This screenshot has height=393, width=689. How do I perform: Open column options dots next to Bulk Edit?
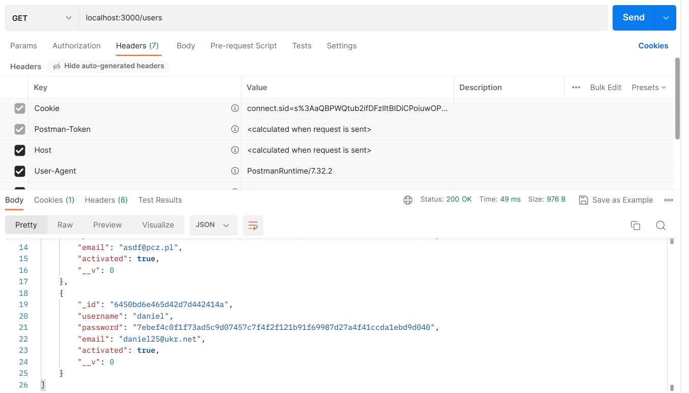(576, 88)
